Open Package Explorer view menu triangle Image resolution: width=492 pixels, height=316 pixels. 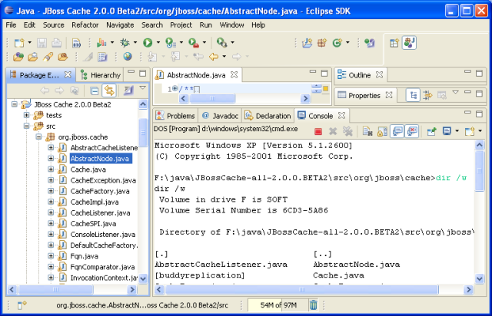(143, 87)
